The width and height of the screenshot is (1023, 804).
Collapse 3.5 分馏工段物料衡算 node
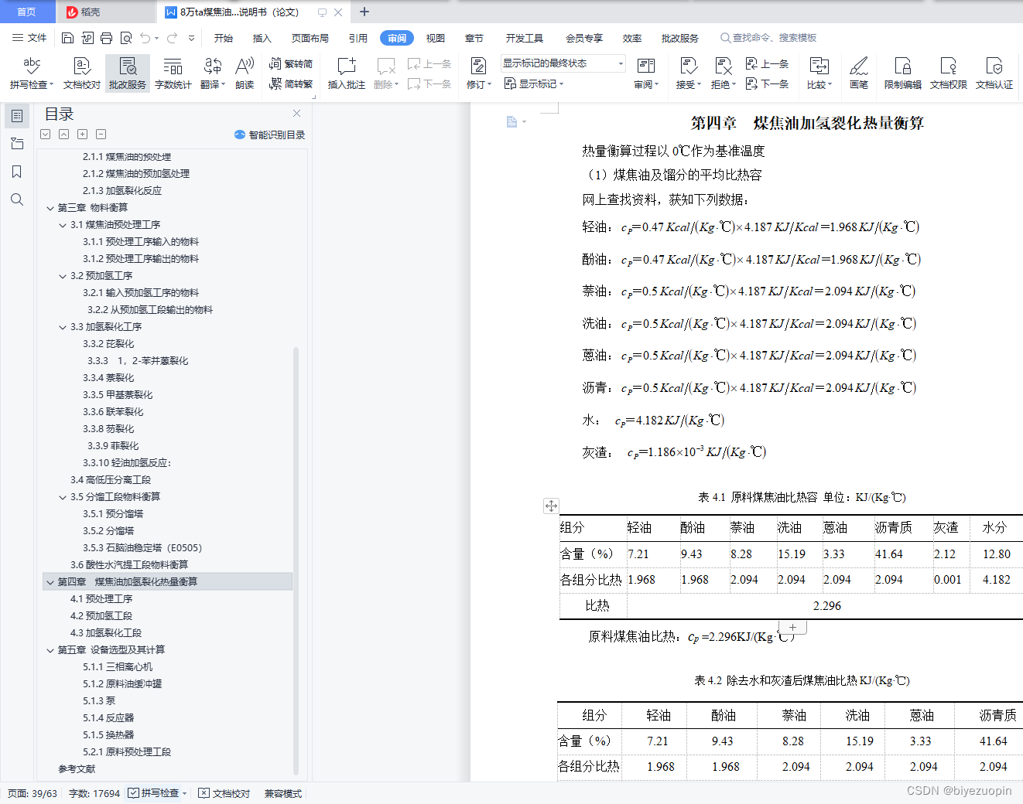tap(63, 497)
